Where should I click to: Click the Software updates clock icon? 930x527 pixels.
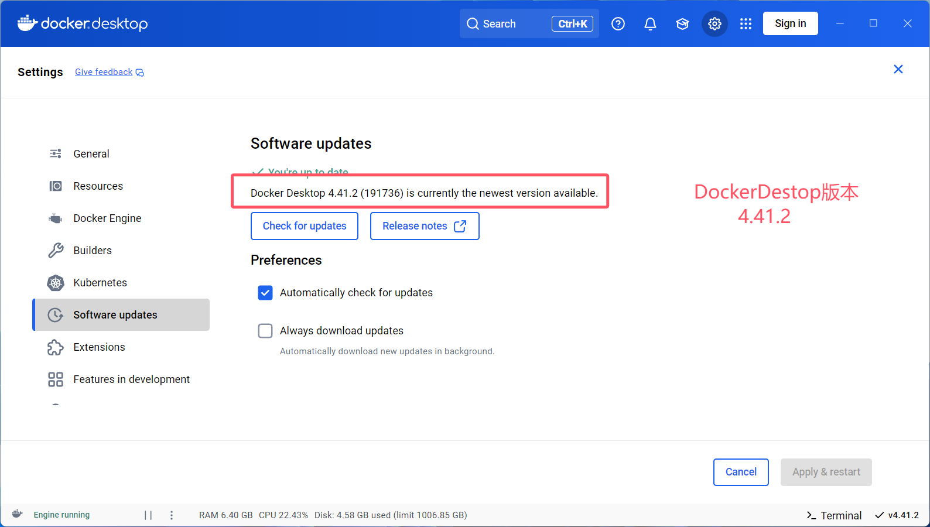pyautogui.click(x=56, y=315)
